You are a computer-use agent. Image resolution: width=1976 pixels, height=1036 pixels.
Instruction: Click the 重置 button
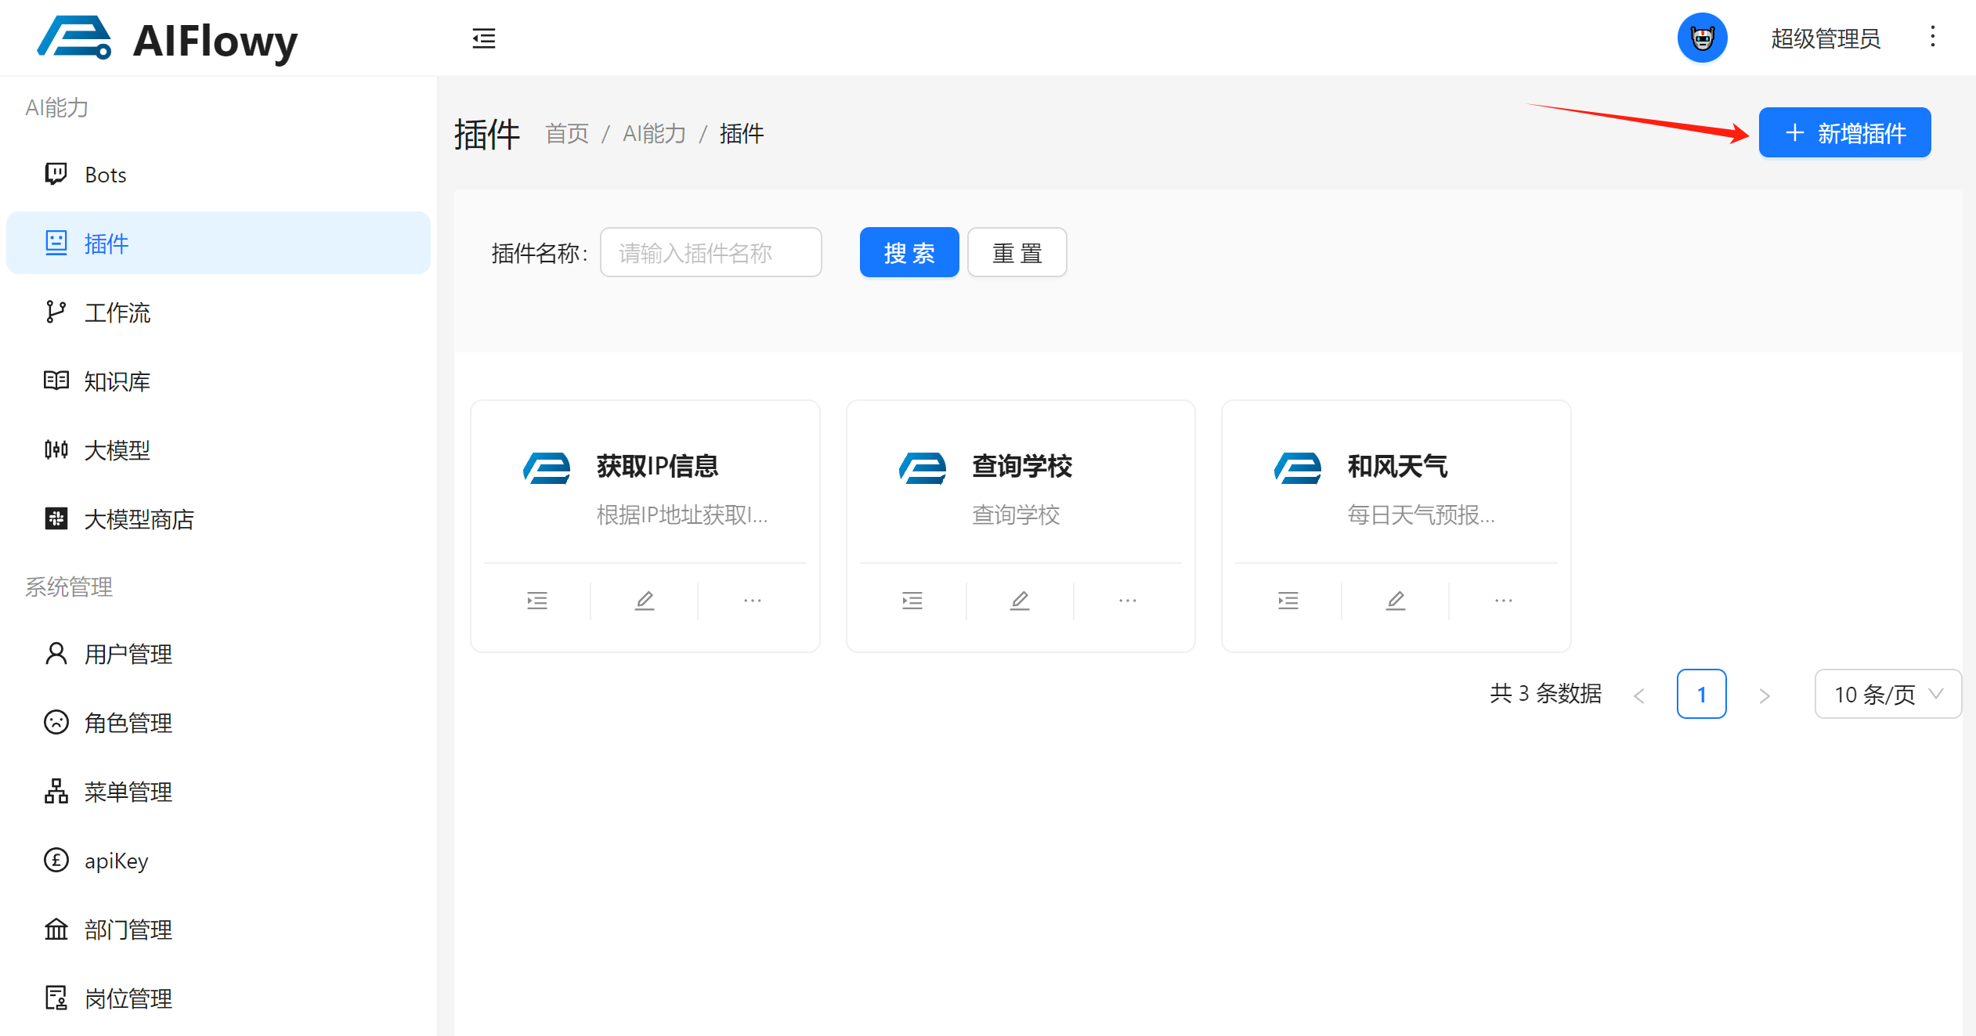pyautogui.click(x=1017, y=253)
